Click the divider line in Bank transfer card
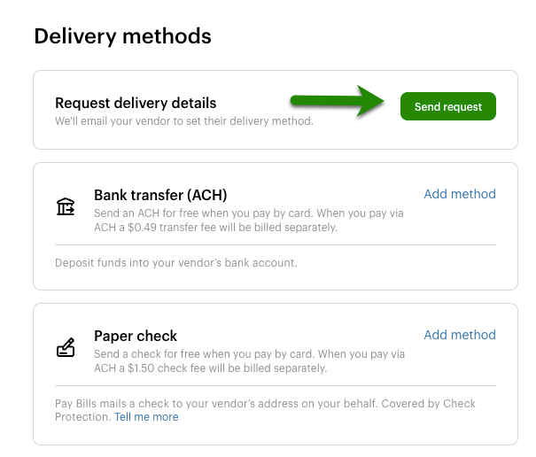 275,244
